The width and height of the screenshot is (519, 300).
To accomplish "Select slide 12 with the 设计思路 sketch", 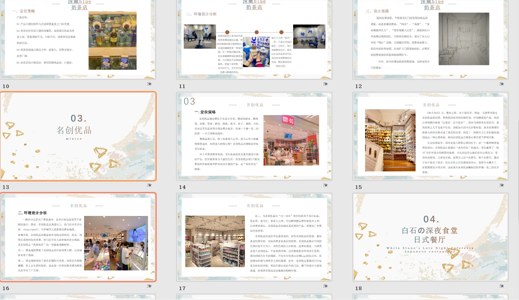I will pos(430,39).
